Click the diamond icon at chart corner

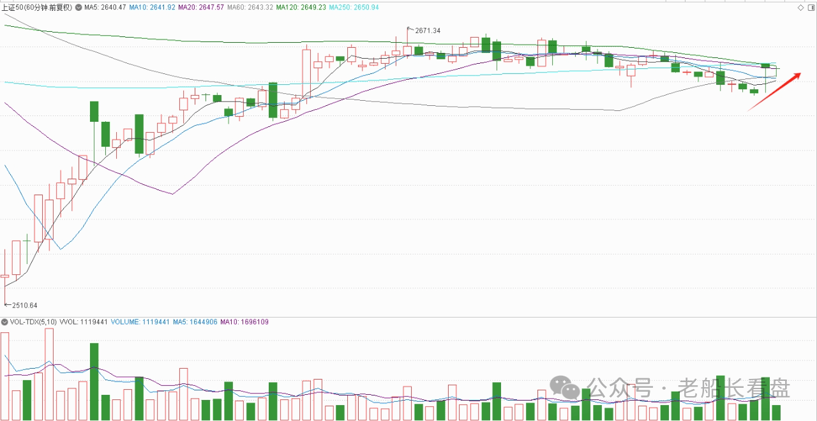(801, 8)
